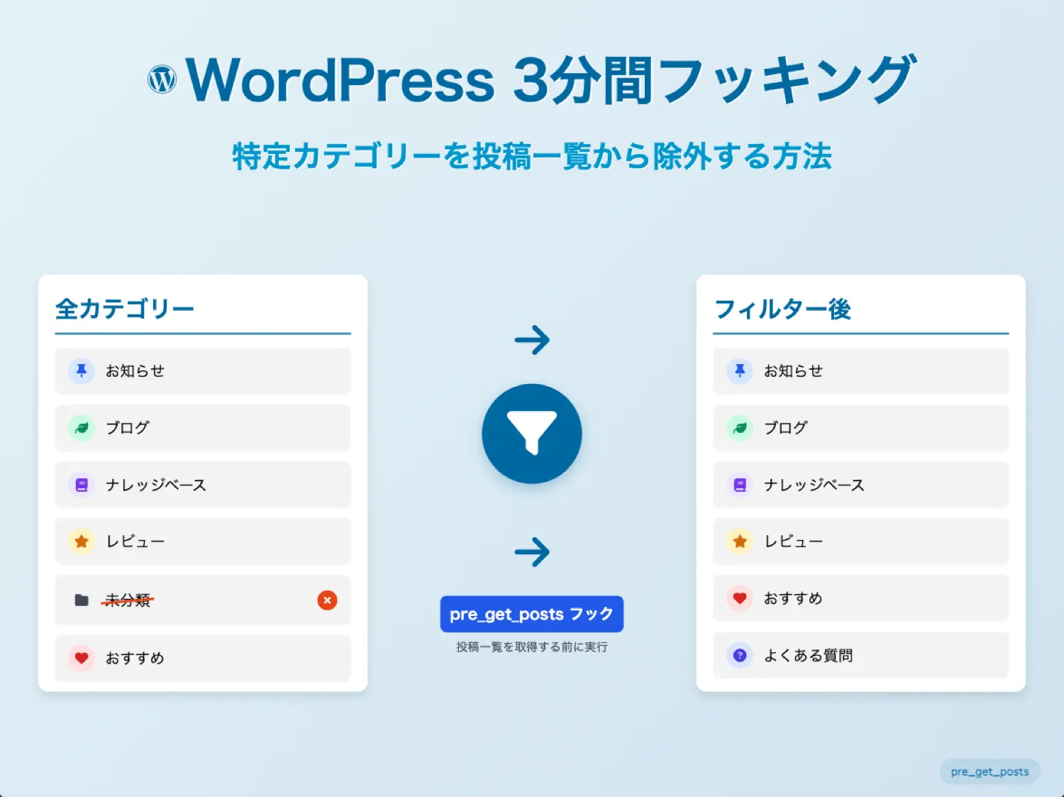Click the question mark icon of よくある質問
This screenshot has height=797, width=1064.
click(740, 655)
